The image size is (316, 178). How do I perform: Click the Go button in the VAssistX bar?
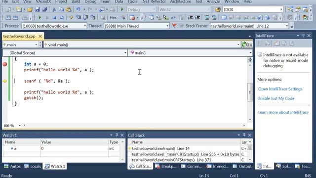tap(247, 44)
